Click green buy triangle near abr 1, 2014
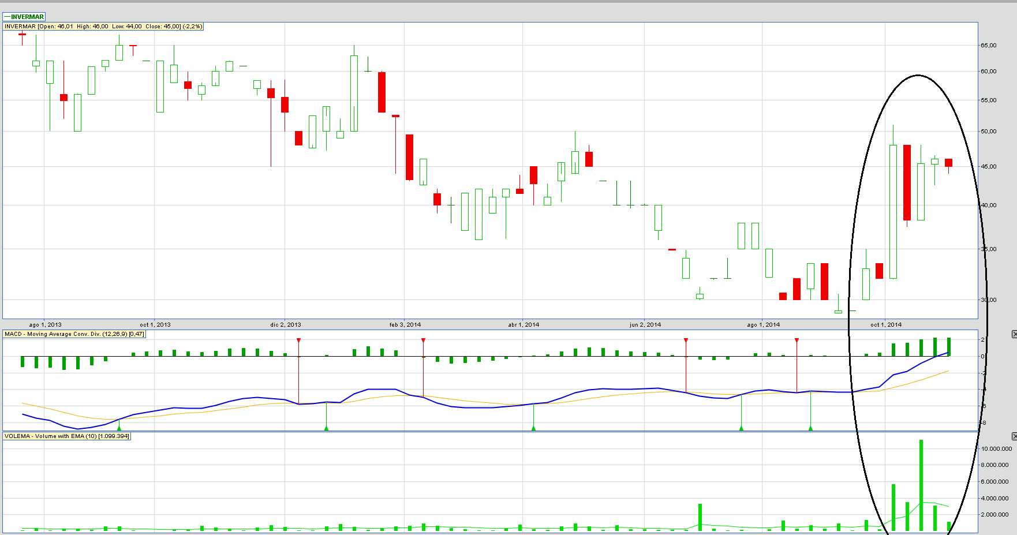Screen dimensions: 1017x535 point(533,428)
